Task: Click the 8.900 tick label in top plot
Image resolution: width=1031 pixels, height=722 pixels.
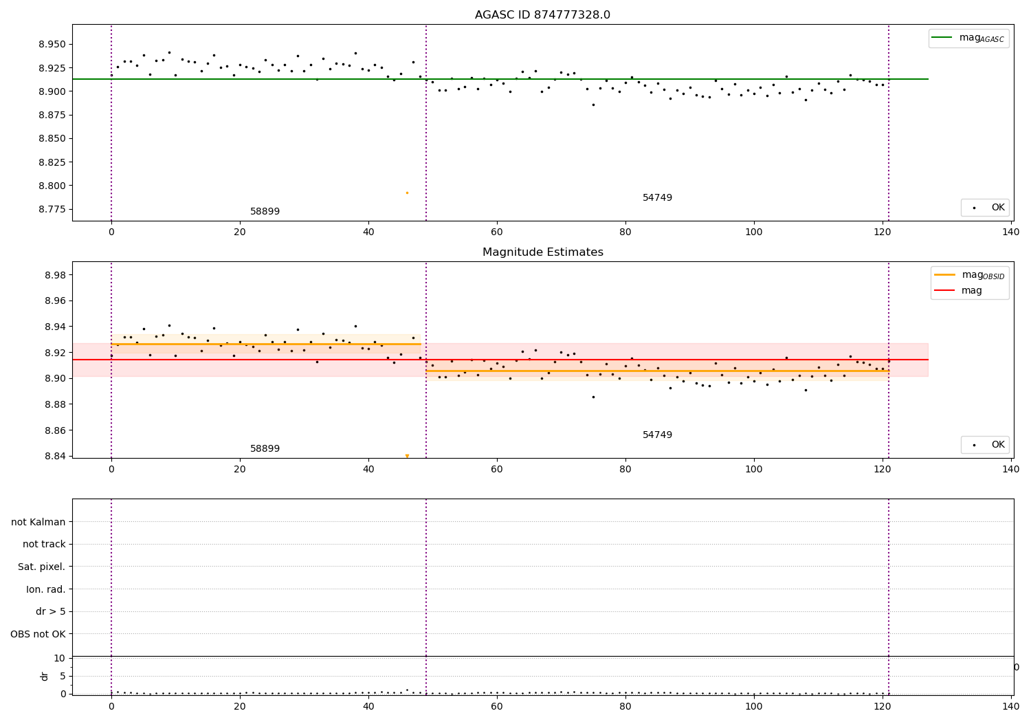Action: (x=52, y=91)
